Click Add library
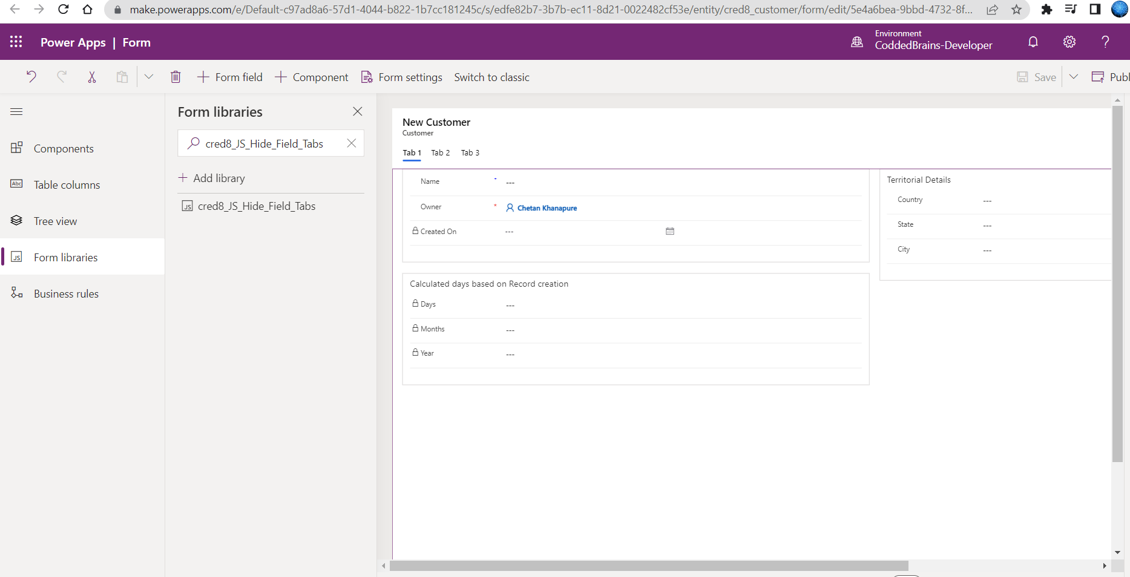The width and height of the screenshot is (1130, 577). pyautogui.click(x=218, y=178)
